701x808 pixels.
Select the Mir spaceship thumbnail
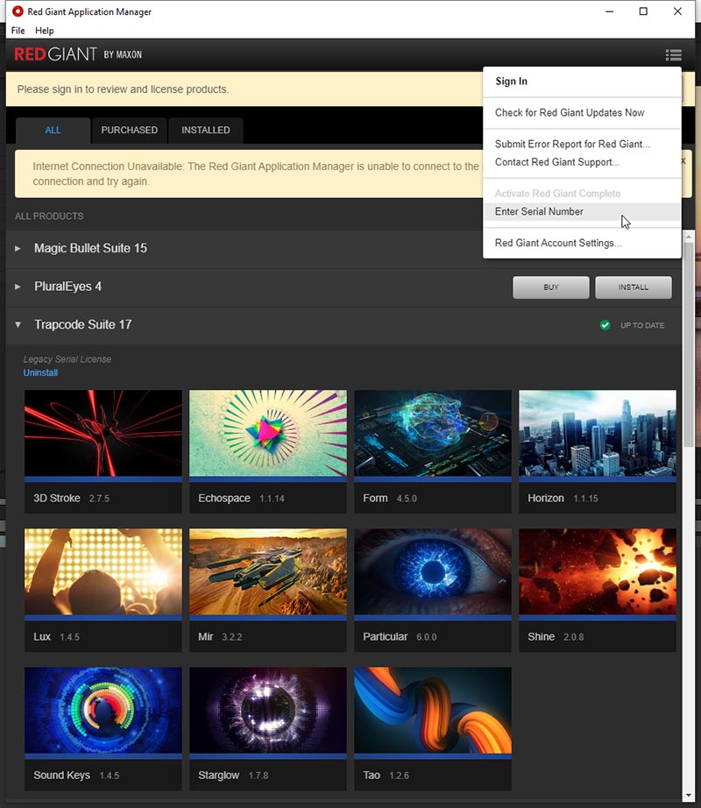(x=268, y=571)
